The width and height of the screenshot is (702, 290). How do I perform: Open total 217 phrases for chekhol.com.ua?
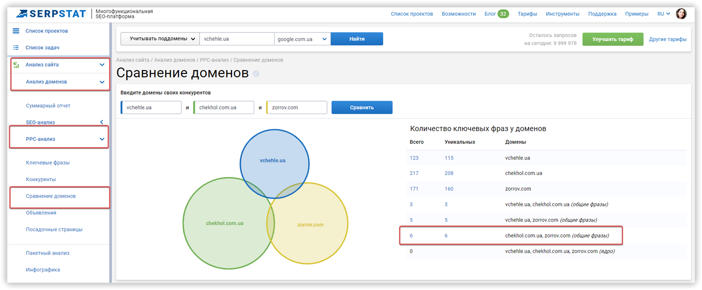tap(414, 174)
